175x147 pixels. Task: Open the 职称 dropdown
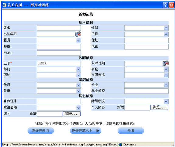tap(79, 75)
